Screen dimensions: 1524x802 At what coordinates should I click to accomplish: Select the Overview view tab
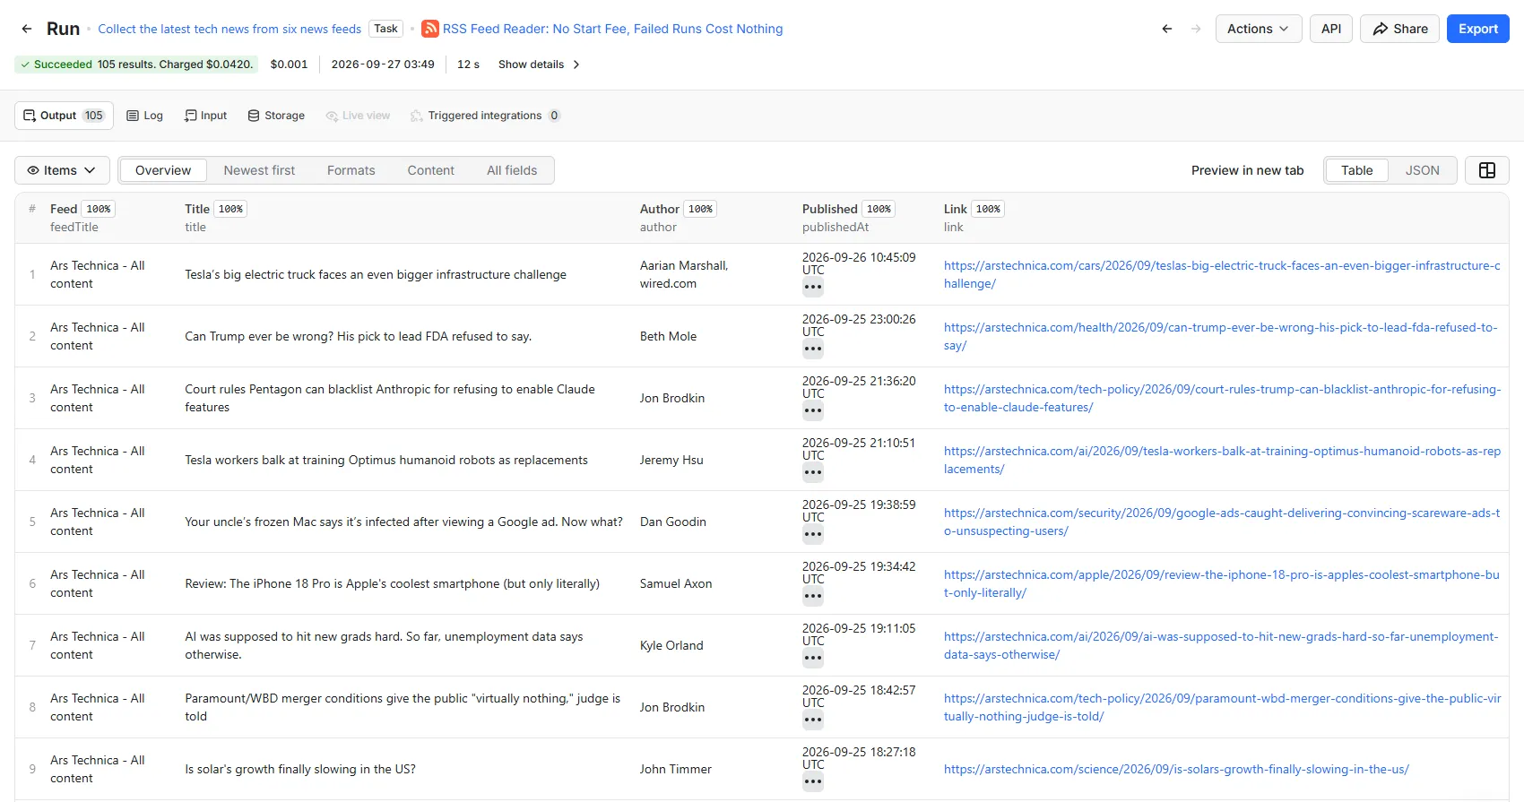point(163,170)
